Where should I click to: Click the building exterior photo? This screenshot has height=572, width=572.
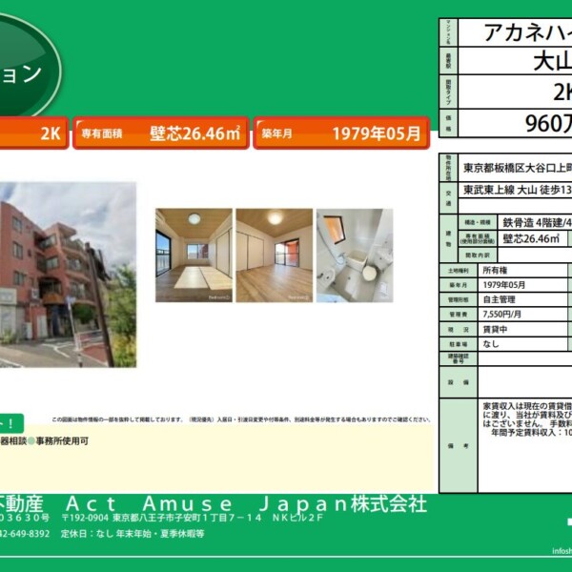[67, 275]
